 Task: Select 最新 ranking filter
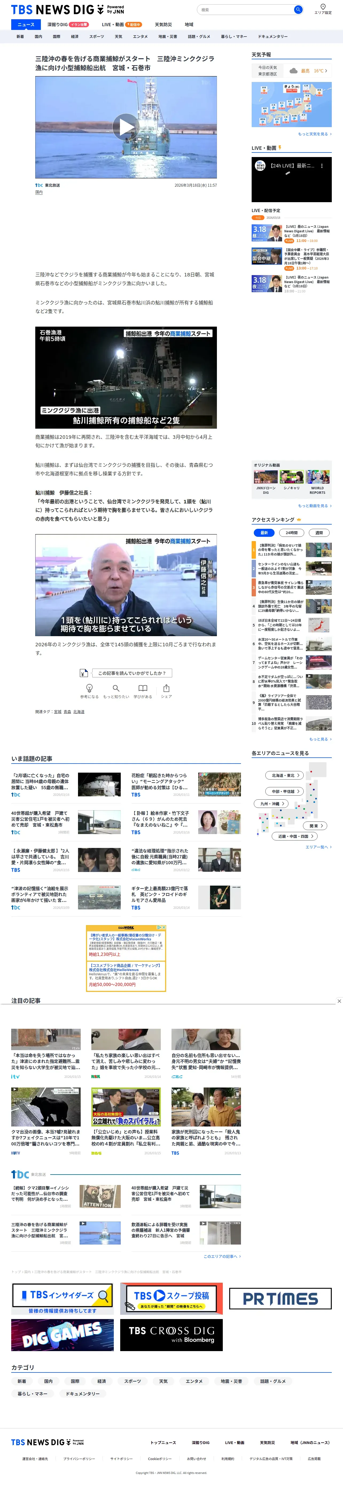click(x=264, y=533)
